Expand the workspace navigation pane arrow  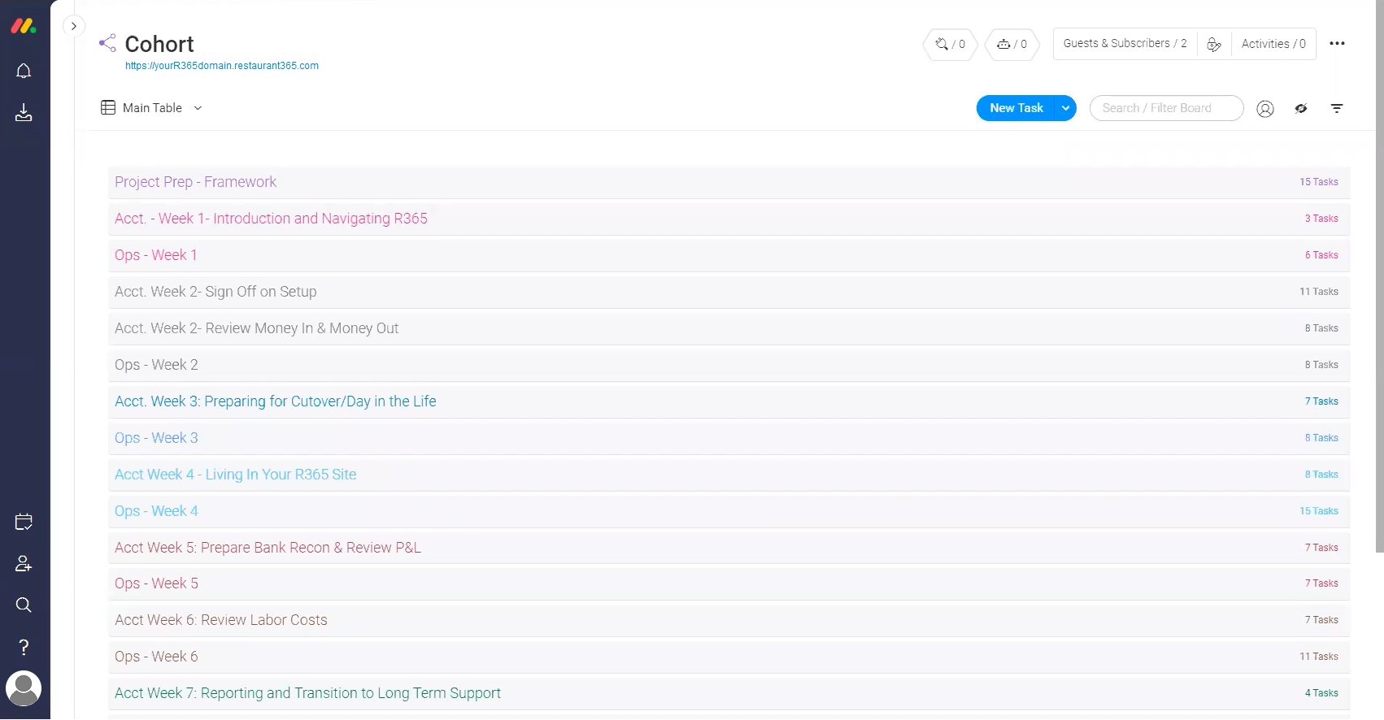[74, 26]
